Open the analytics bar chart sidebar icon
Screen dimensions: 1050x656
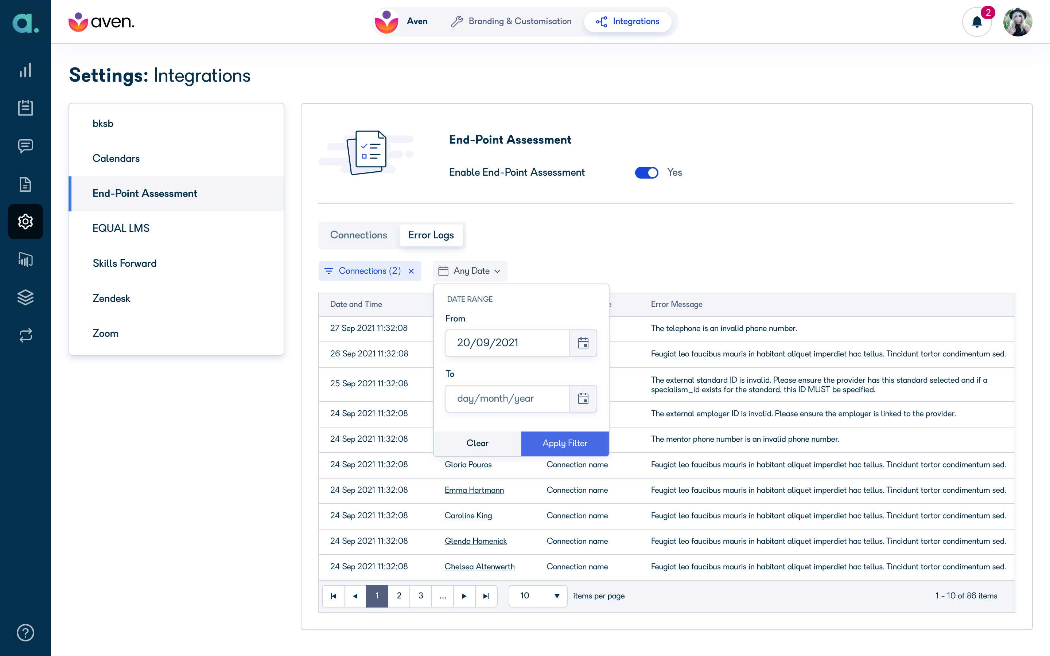pos(25,70)
